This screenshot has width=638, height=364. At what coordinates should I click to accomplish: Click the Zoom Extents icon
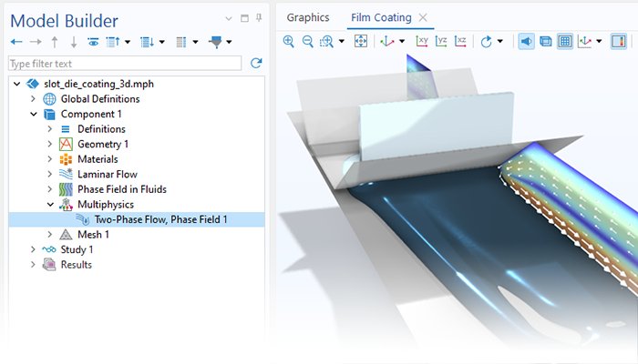(x=361, y=41)
